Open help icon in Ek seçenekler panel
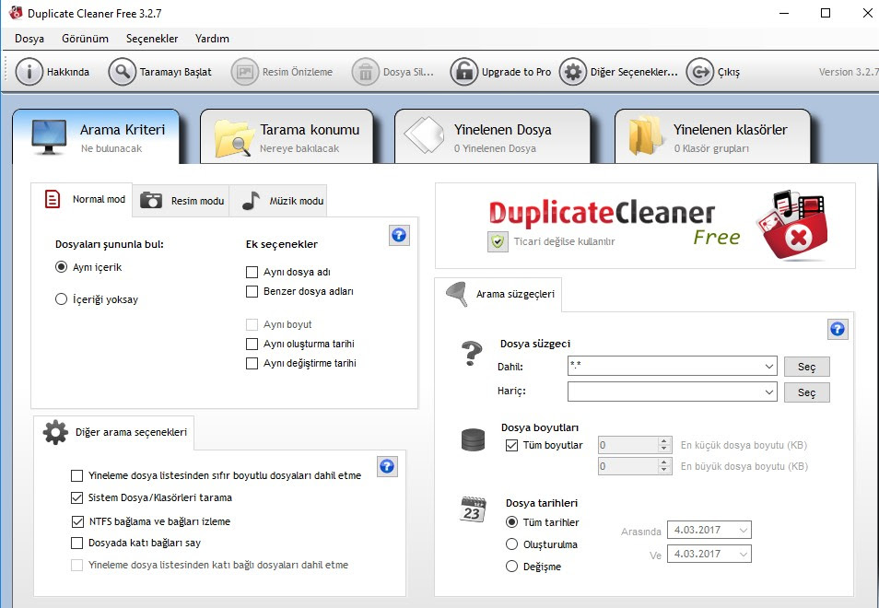Screen dimensions: 879x608 [399, 235]
